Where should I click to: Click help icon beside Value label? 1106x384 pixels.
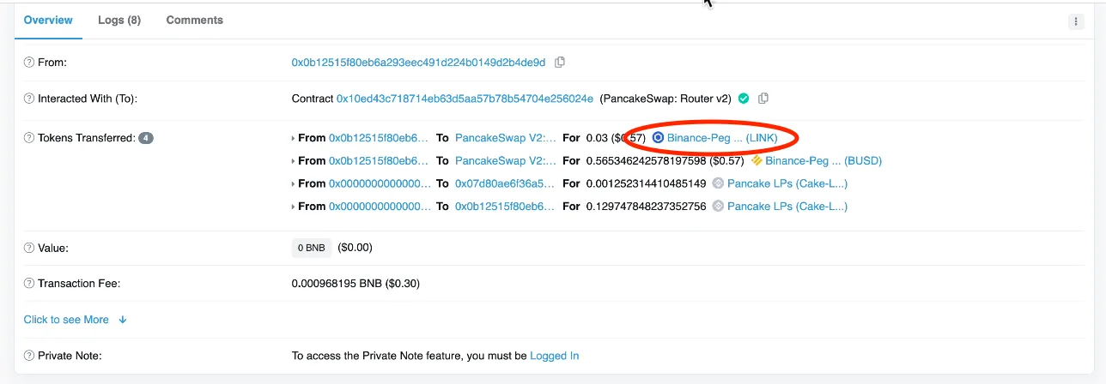(29, 248)
